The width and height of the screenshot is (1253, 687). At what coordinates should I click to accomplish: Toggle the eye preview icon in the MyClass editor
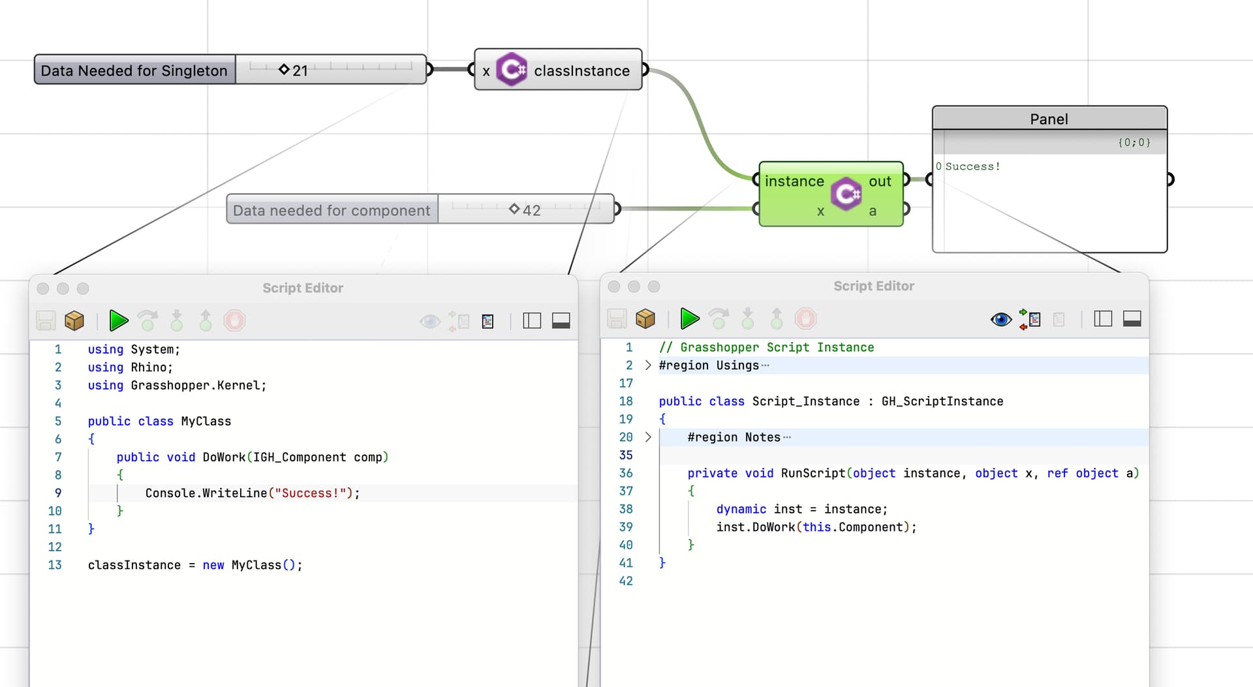click(x=430, y=321)
